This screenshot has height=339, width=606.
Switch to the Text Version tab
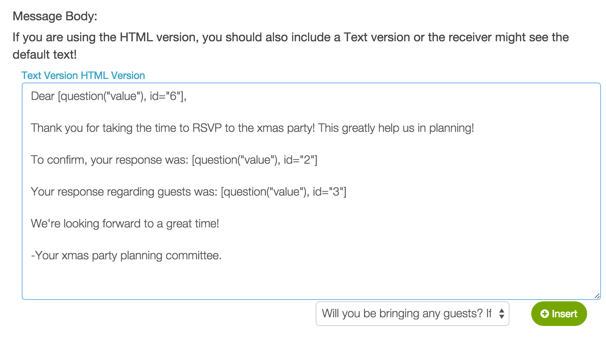click(50, 75)
